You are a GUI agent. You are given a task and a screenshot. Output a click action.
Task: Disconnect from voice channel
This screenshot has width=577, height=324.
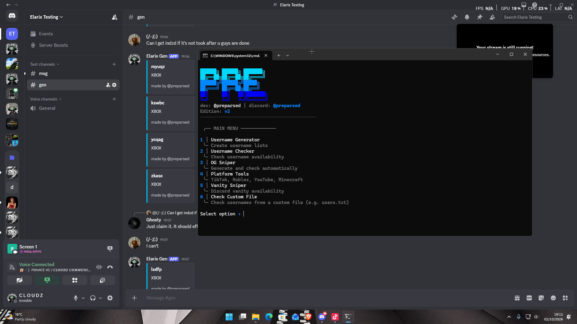tap(110, 267)
